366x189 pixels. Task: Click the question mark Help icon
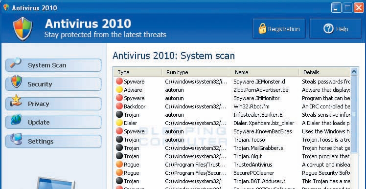point(328,29)
